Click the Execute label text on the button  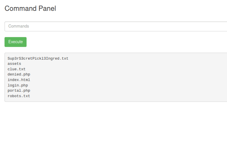pyautogui.click(x=15, y=42)
